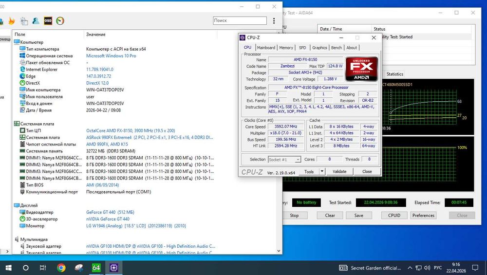Open the Windows Start menu
Screen dimensions: 487x275
[8, 268]
